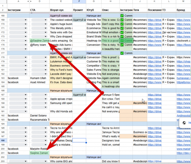
Task: Click the 'Промпт' header cell
Action: (x=79, y=10)
